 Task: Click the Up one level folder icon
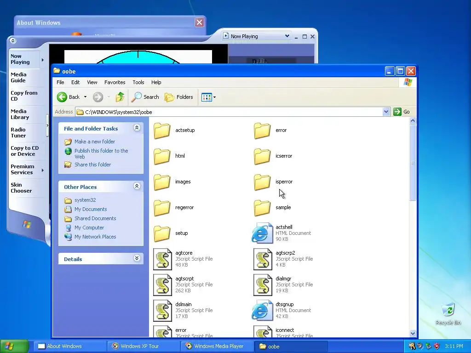pos(120,97)
